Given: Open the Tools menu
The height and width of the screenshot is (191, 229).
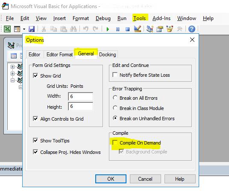Looking at the screenshot, I should (140, 18).
